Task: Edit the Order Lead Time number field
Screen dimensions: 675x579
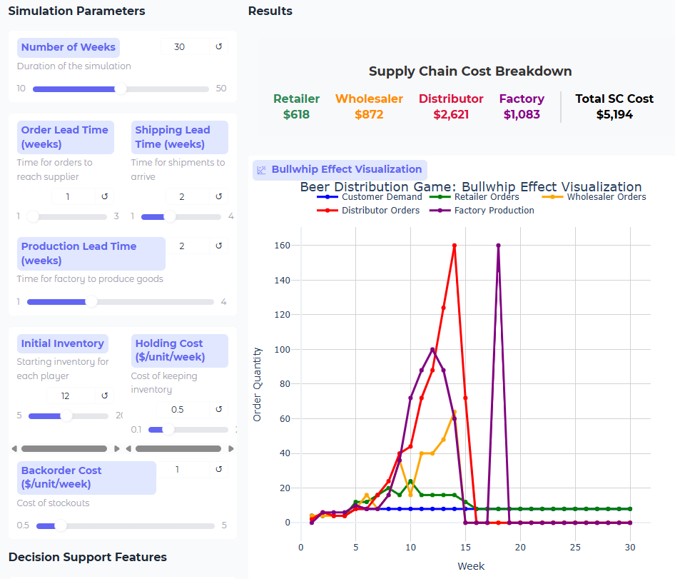Action: click(73, 196)
